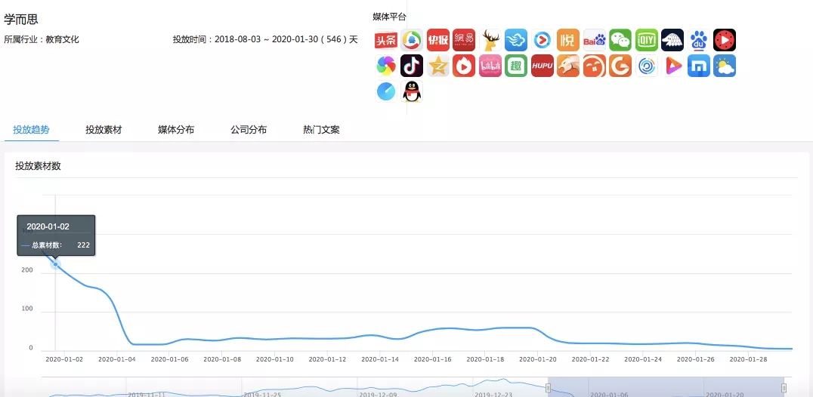
Task: Select the Douyin (TikTok) media icon
Action: 412,66
